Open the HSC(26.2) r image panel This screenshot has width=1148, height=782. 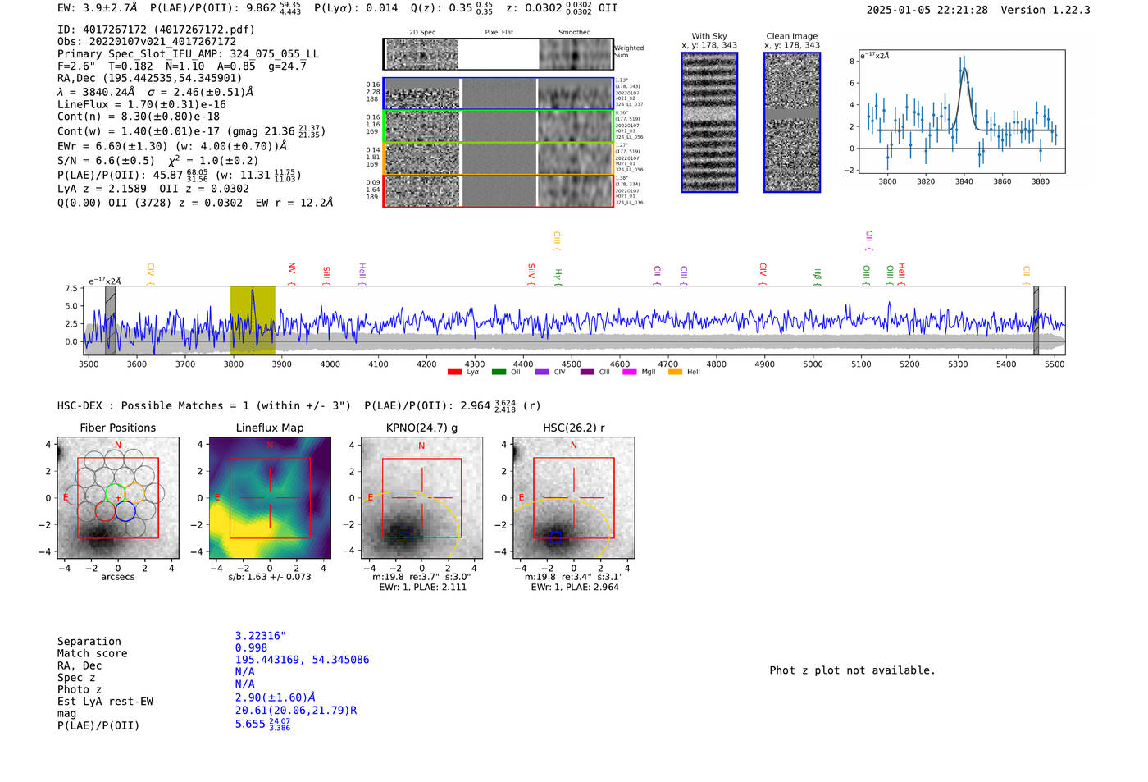point(573,498)
